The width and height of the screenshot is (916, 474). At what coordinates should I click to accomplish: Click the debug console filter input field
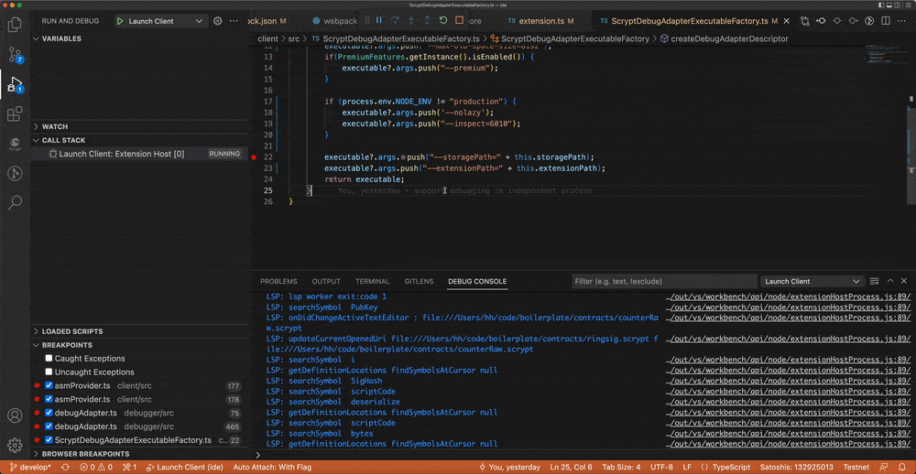[x=663, y=281]
